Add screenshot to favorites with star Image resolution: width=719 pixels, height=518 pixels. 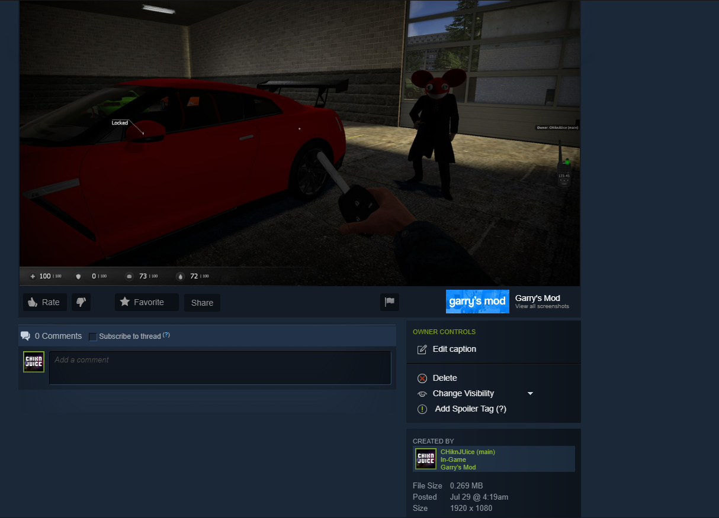pos(147,302)
